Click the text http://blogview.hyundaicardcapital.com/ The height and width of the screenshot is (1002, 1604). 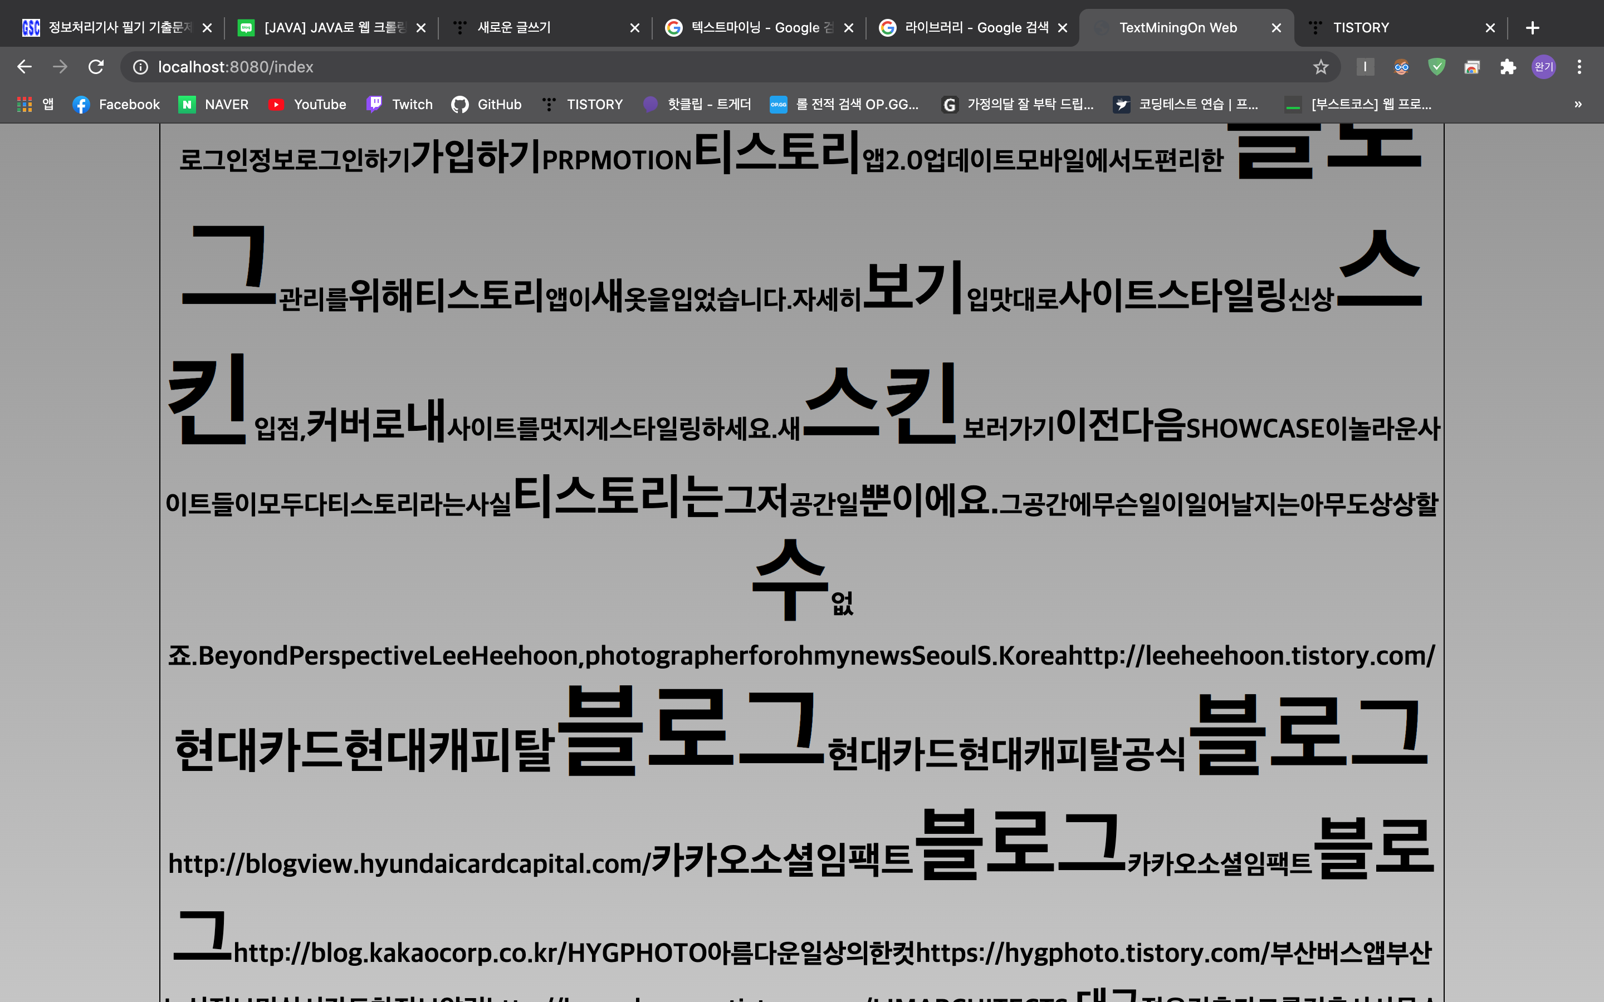pos(409,863)
